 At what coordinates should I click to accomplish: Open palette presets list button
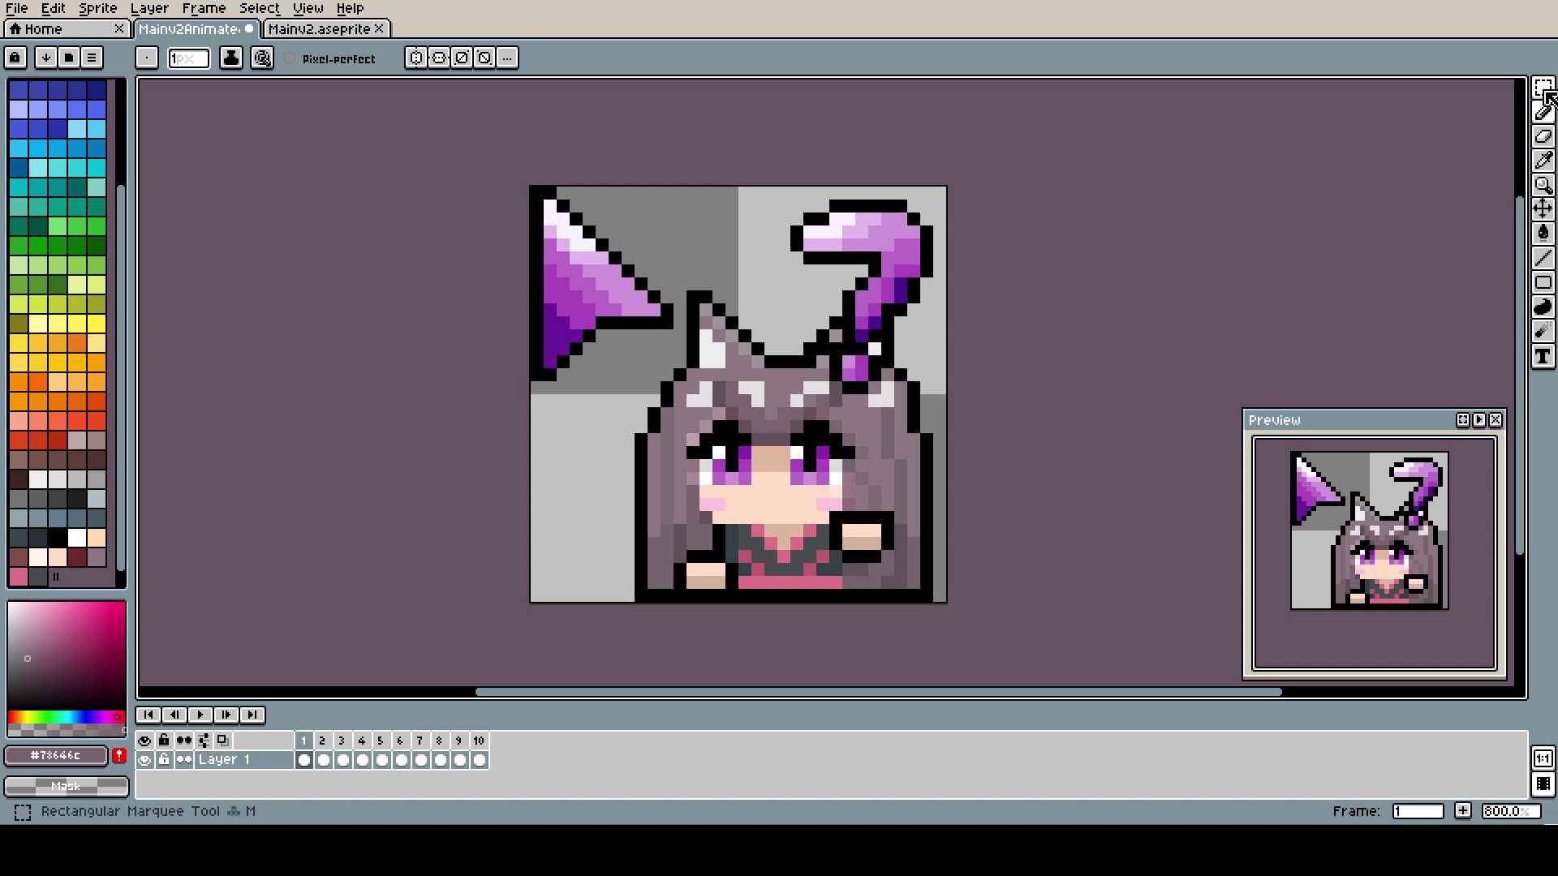pyautogui.click(x=69, y=58)
